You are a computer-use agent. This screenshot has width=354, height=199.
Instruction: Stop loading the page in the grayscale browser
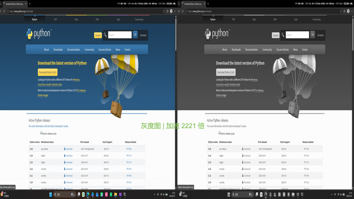point(183,11)
